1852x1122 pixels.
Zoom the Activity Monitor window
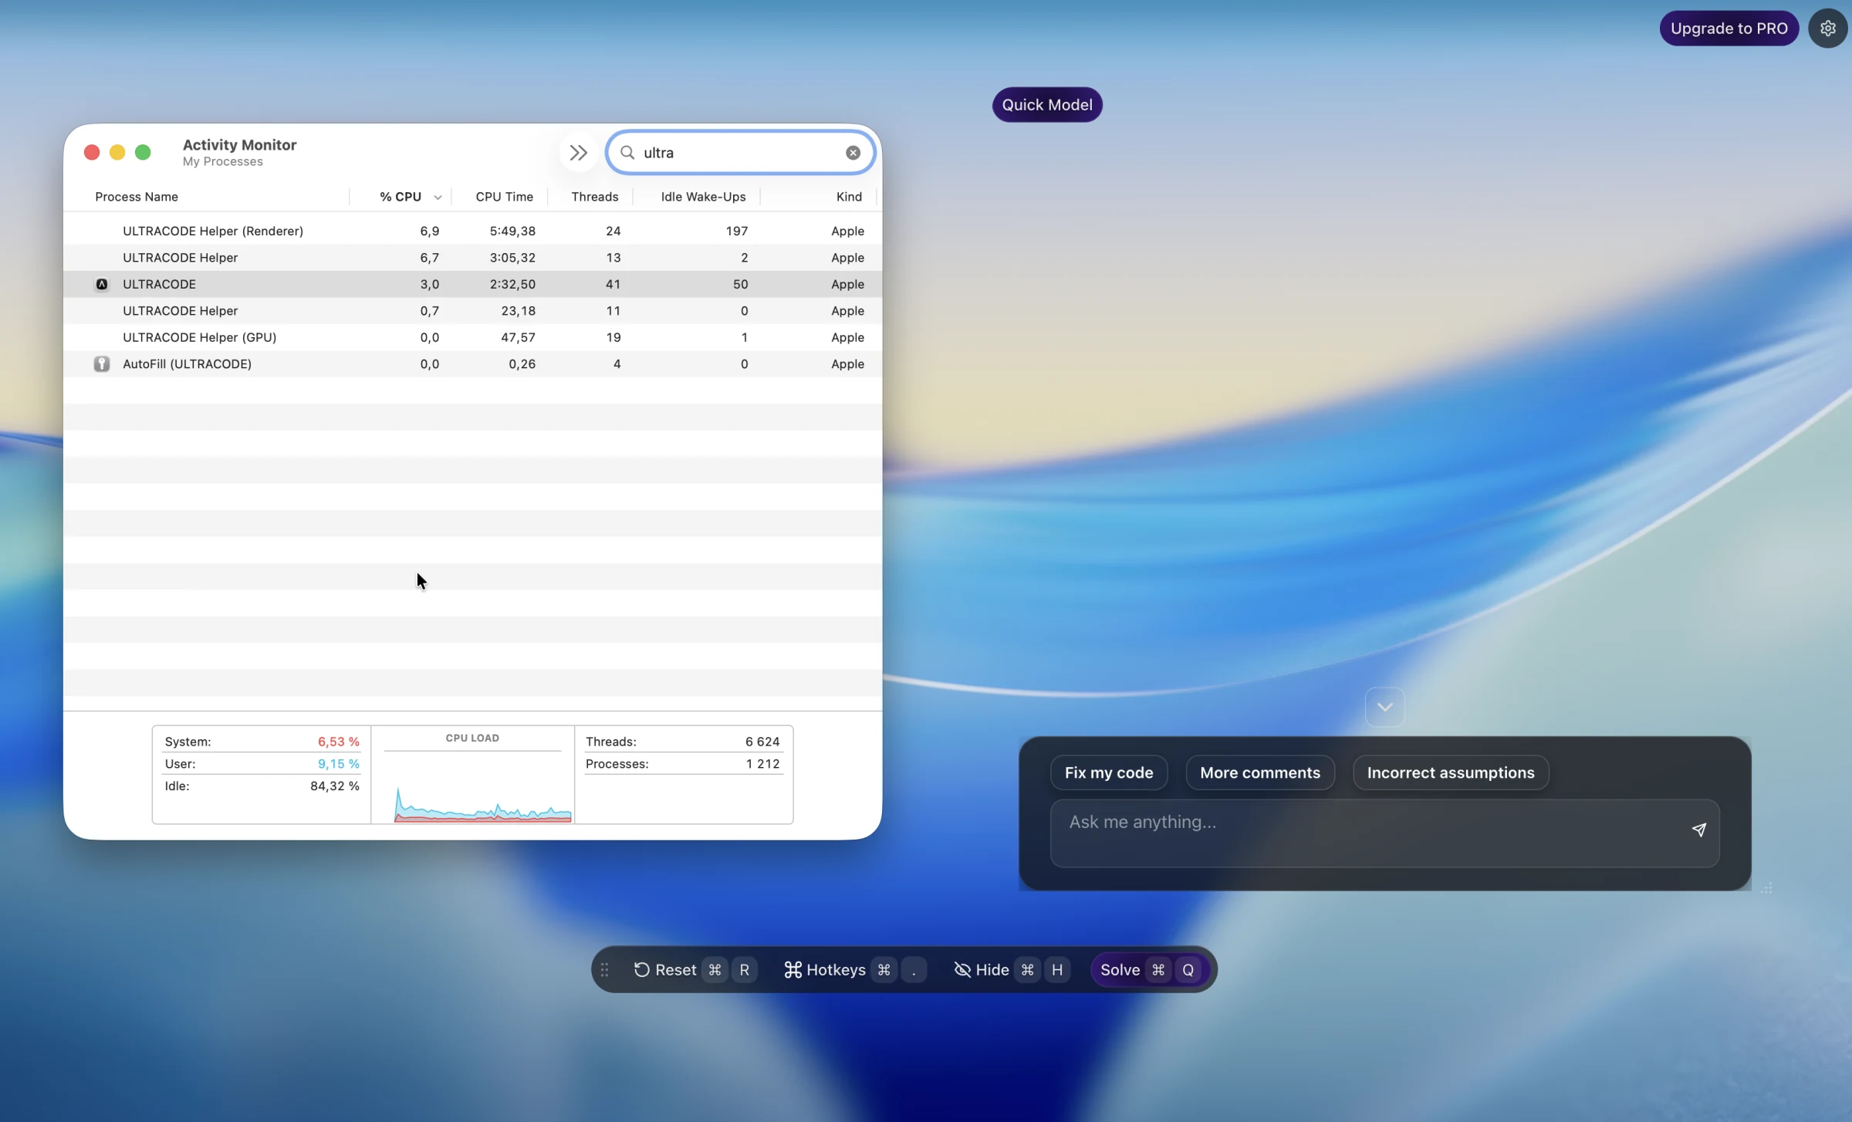click(x=143, y=152)
